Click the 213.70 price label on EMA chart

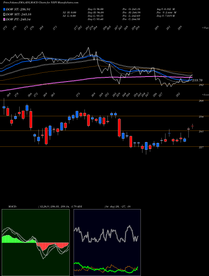click(197, 80)
